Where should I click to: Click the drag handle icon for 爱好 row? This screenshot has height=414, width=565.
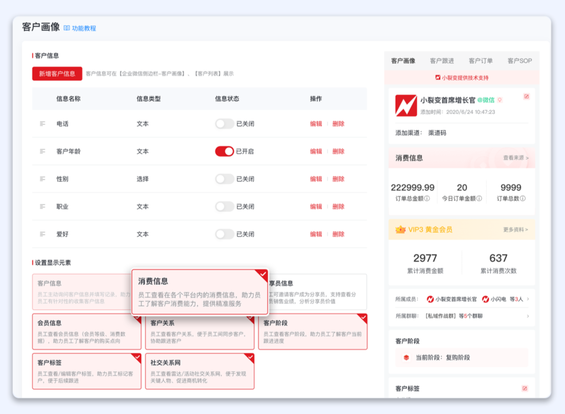coord(42,234)
